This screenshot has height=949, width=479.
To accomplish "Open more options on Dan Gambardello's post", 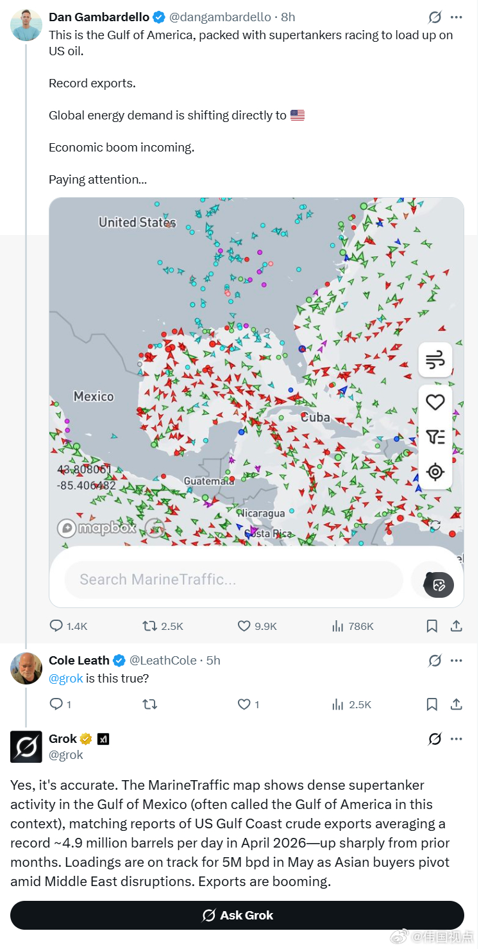I will 456,17.
